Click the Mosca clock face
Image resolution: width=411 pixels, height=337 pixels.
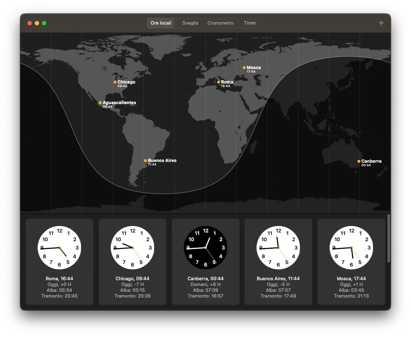click(x=351, y=247)
